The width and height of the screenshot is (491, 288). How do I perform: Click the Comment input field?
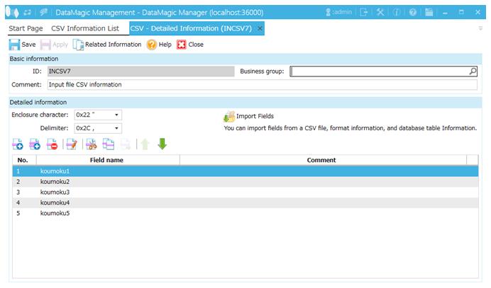coord(262,85)
